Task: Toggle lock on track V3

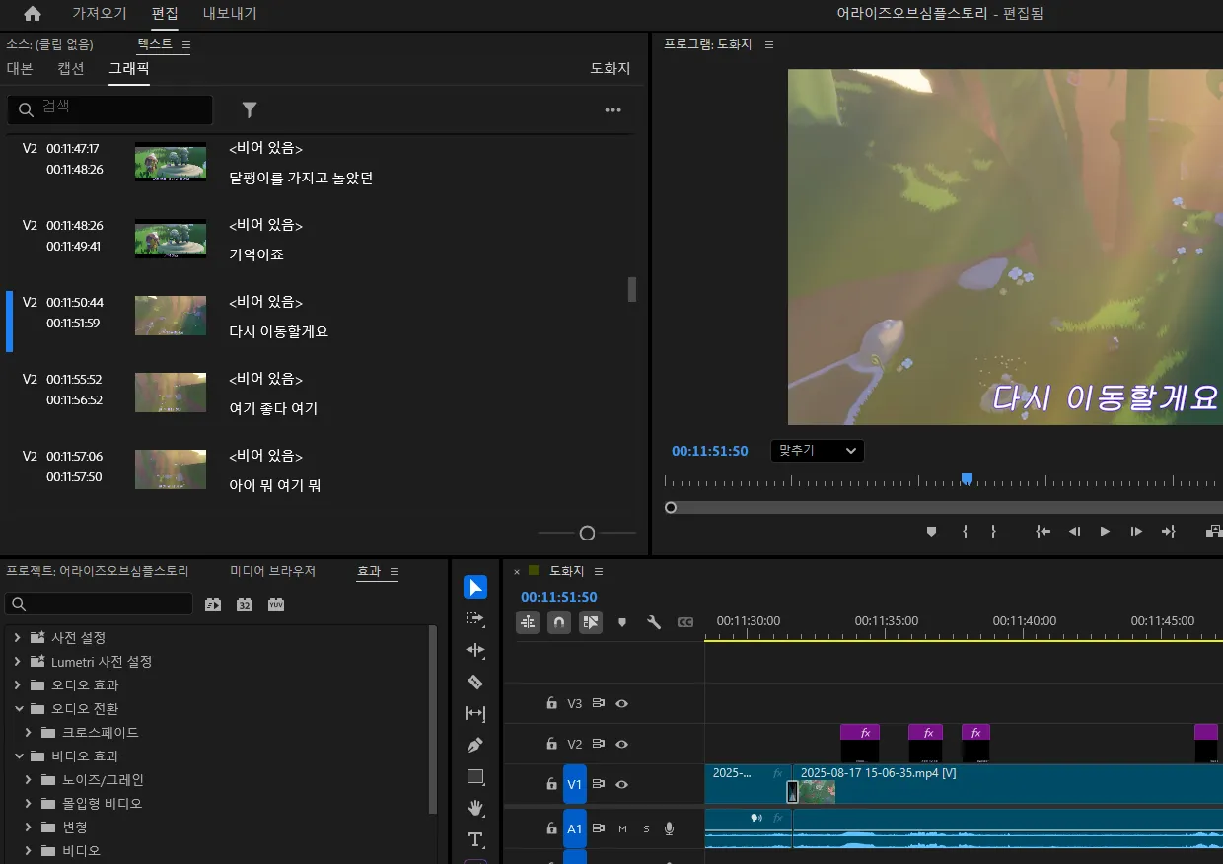Action: coord(552,703)
